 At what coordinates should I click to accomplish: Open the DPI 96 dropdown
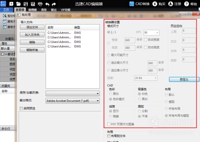pos(151,33)
